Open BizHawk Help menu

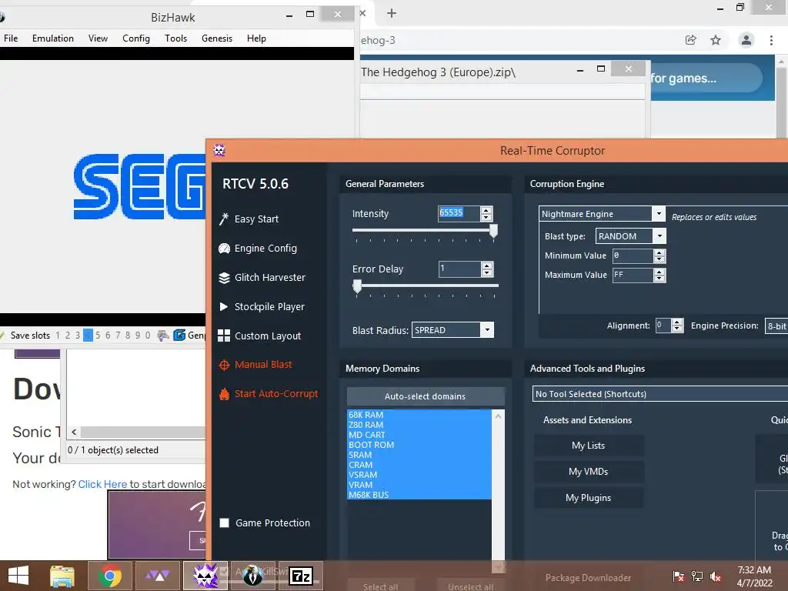[x=256, y=38]
